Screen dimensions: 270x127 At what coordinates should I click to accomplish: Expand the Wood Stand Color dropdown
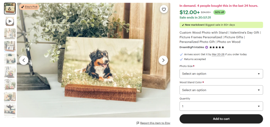click(x=221, y=90)
